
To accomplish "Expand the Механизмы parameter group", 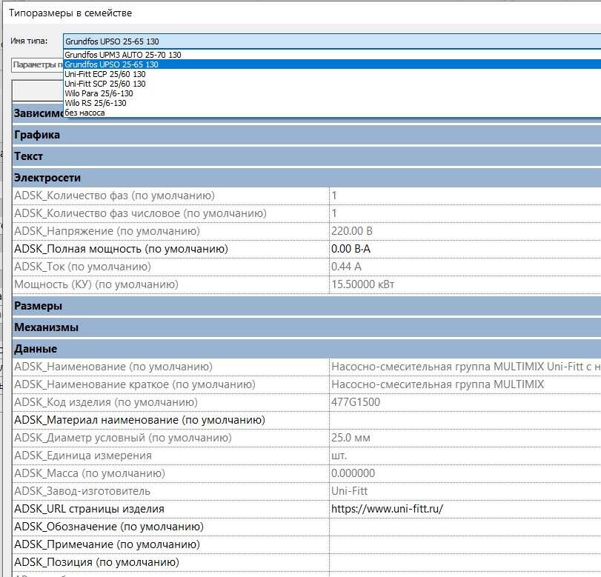I will point(307,327).
